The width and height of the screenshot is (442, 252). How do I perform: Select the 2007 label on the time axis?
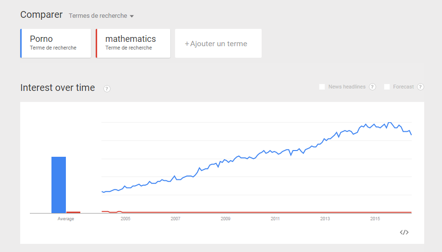(176, 219)
